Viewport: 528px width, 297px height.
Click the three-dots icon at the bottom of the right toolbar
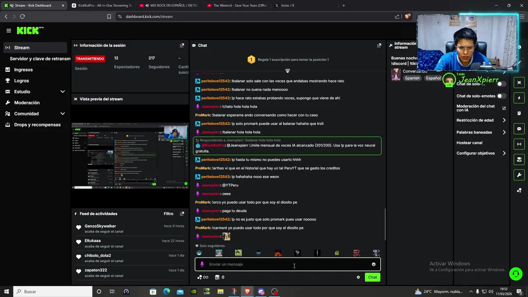tap(519, 190)
